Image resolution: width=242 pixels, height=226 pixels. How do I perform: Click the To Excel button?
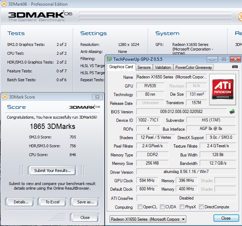click(x=52, y=202)
